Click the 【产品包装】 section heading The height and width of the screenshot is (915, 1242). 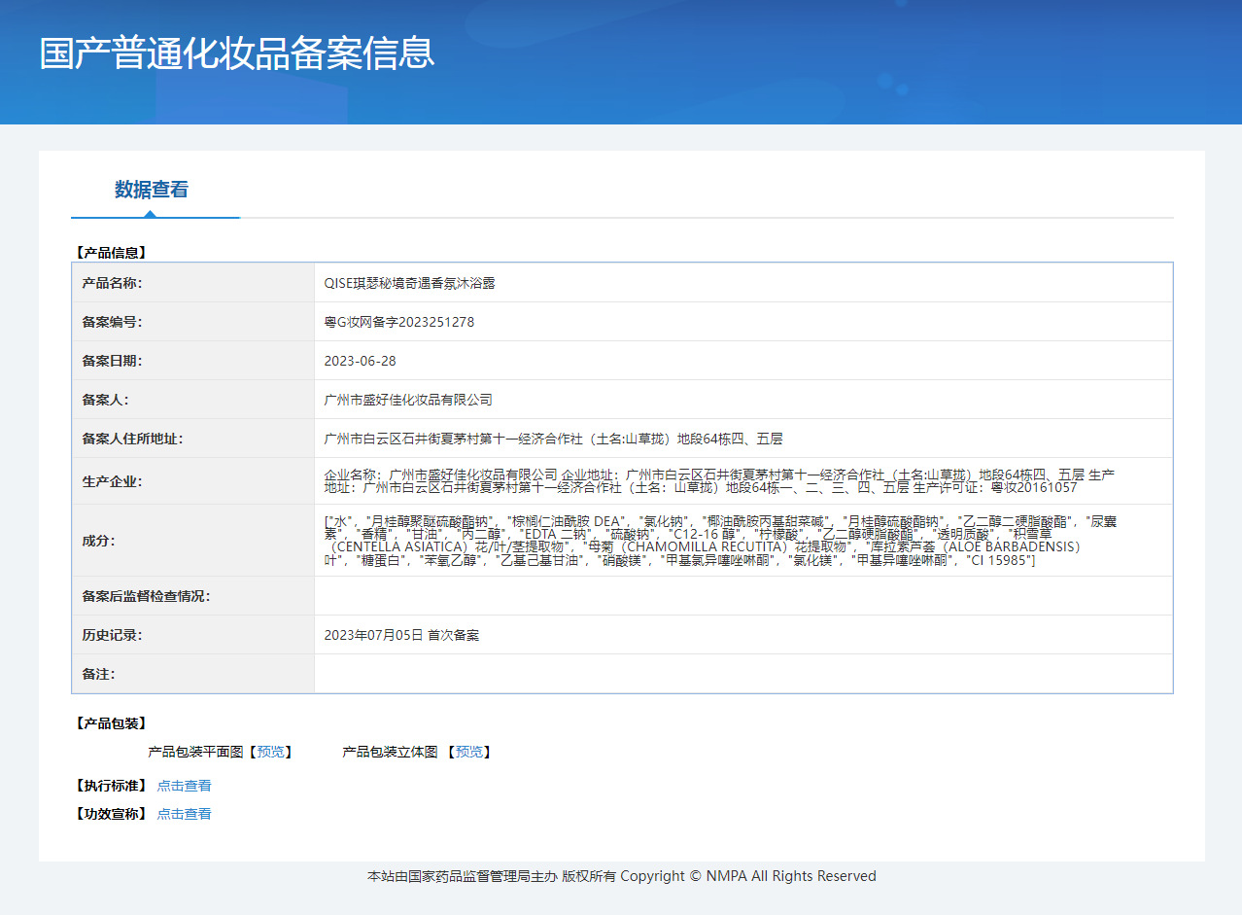111,723
